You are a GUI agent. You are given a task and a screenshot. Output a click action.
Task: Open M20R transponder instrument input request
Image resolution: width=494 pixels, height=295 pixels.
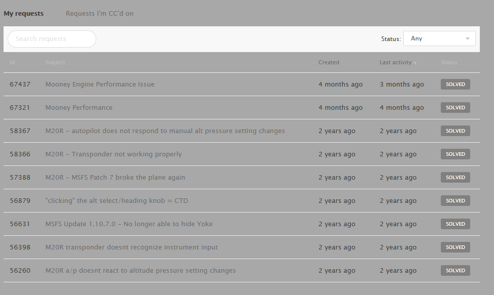[x=131, y=247]
